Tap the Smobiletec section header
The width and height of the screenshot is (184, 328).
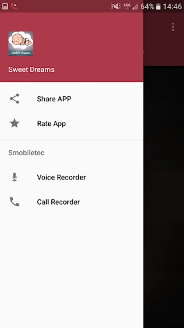point(26,153)
